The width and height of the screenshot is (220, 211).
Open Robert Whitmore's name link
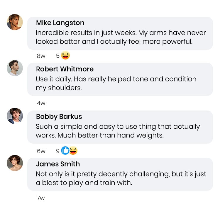tap(65, 69)
